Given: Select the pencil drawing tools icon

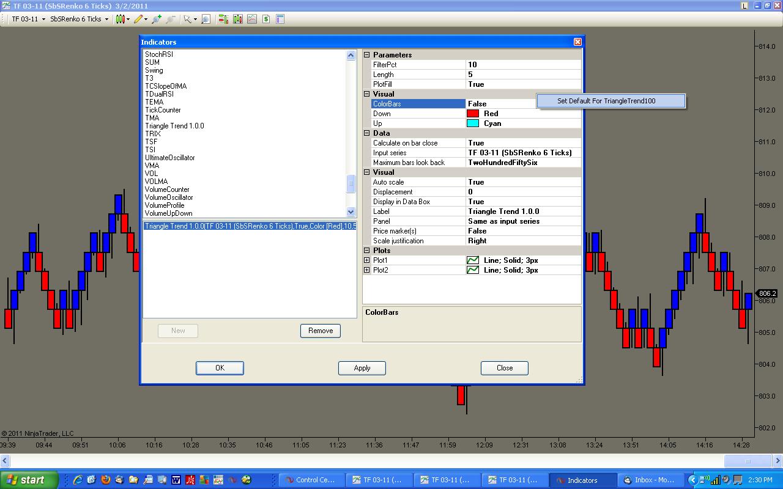Looking at the screenshot, I should 139,19.
